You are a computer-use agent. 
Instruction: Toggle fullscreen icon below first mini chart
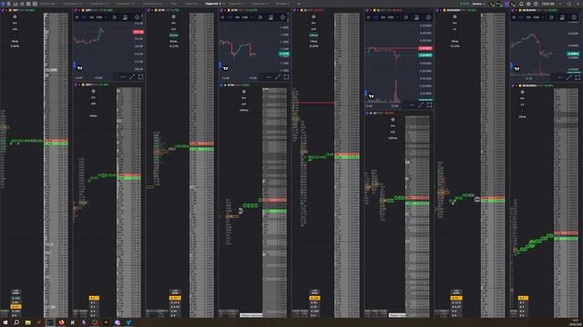140,76
